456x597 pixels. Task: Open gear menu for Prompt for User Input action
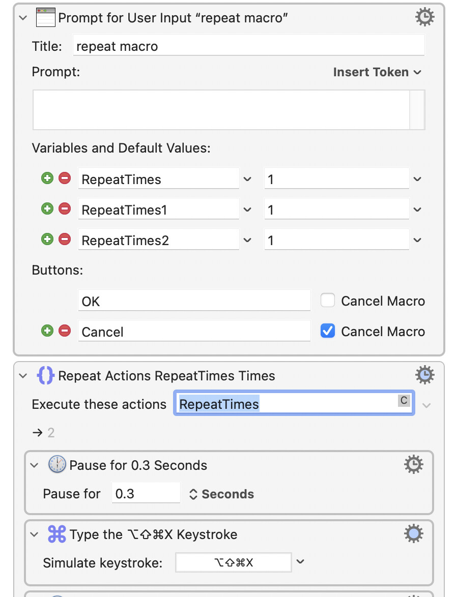[424, 17]
